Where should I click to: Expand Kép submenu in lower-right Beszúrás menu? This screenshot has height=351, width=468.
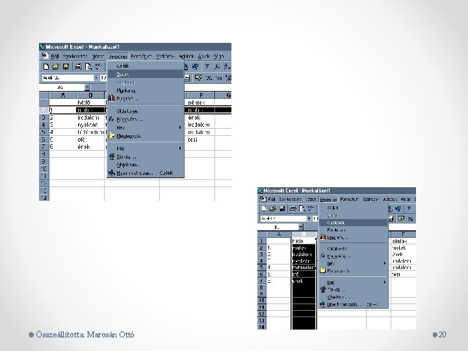[385, 282]
